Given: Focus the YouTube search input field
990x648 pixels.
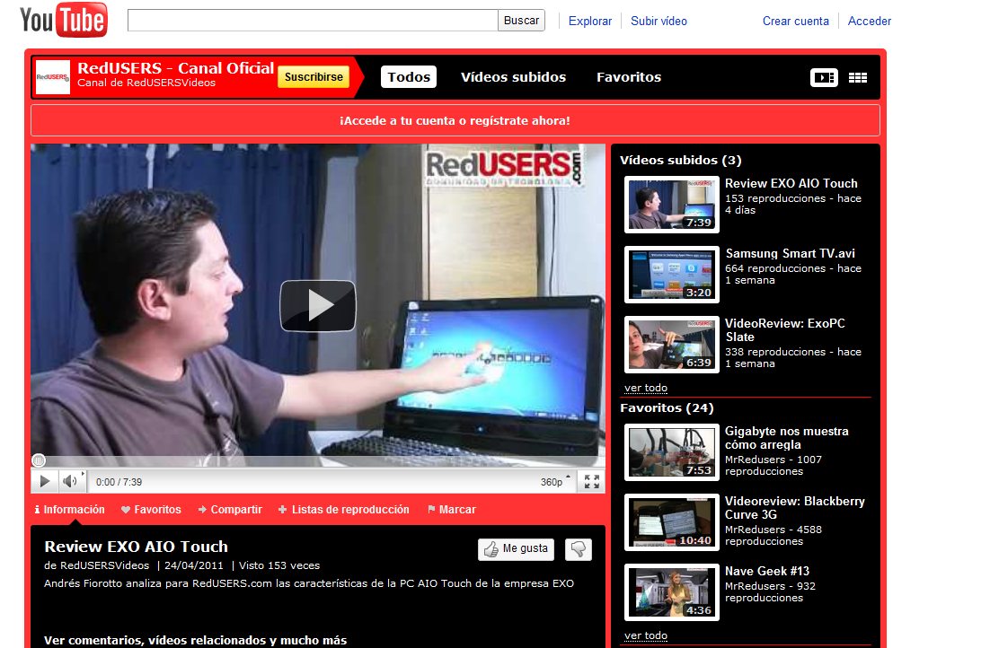Looking at the screenshot, I should click(x=313, y=20).
